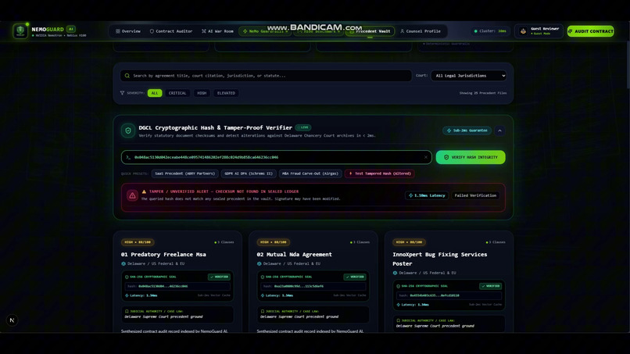Click jurisdiction globe icon on Mutual Nda card
This screenshot has width=630, height=354.
tap(260, 263)
